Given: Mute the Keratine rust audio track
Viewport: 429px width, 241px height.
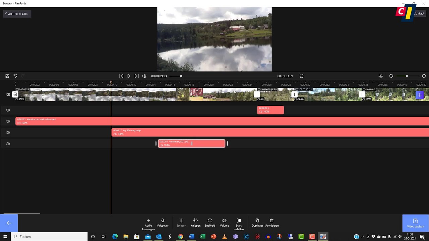Looking at the screenshot, I should [x=8, y=121].
